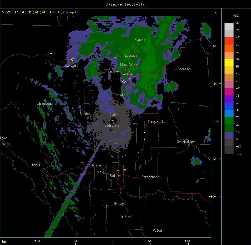The height and width of the screenshot is (245, 251).
Task: Click the Blackfalds city label
Action: pyautogui.click(x=128, y=65)
